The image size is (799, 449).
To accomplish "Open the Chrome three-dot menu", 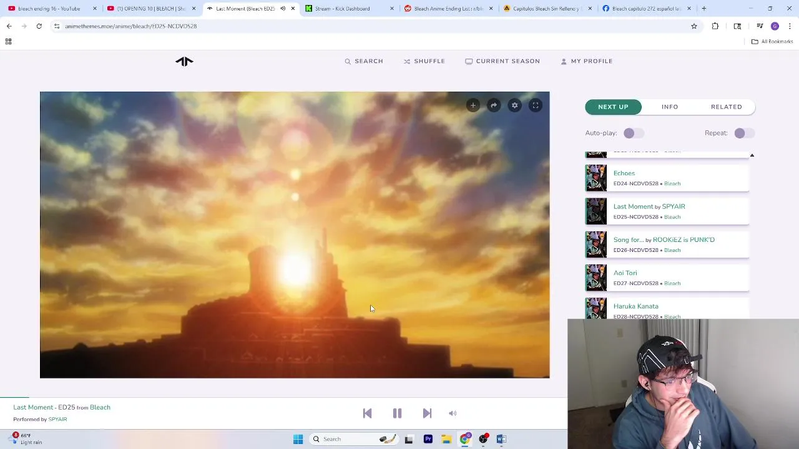I will coord(790,26).
